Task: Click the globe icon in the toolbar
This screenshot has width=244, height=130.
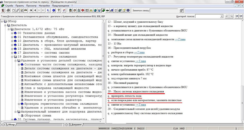Action: (x=95, y=10)
